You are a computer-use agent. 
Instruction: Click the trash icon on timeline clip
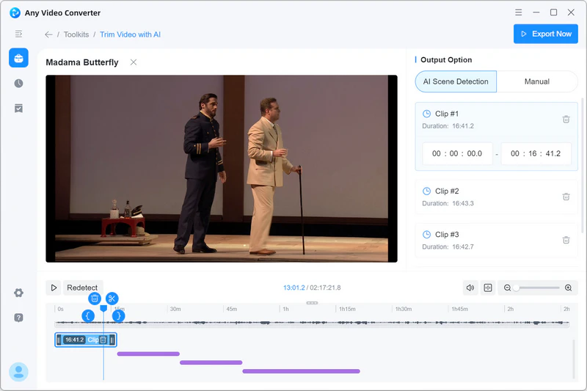pyautogui.click(x=103, y=340)
